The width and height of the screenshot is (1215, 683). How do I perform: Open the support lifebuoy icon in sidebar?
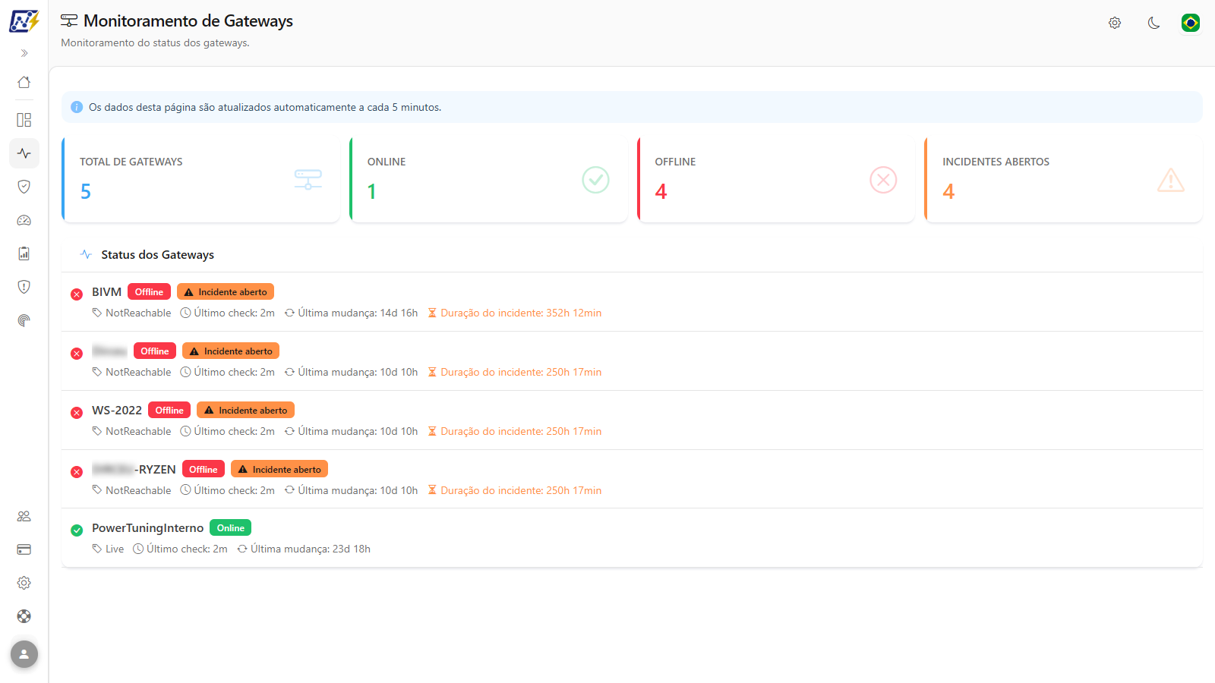24,616
